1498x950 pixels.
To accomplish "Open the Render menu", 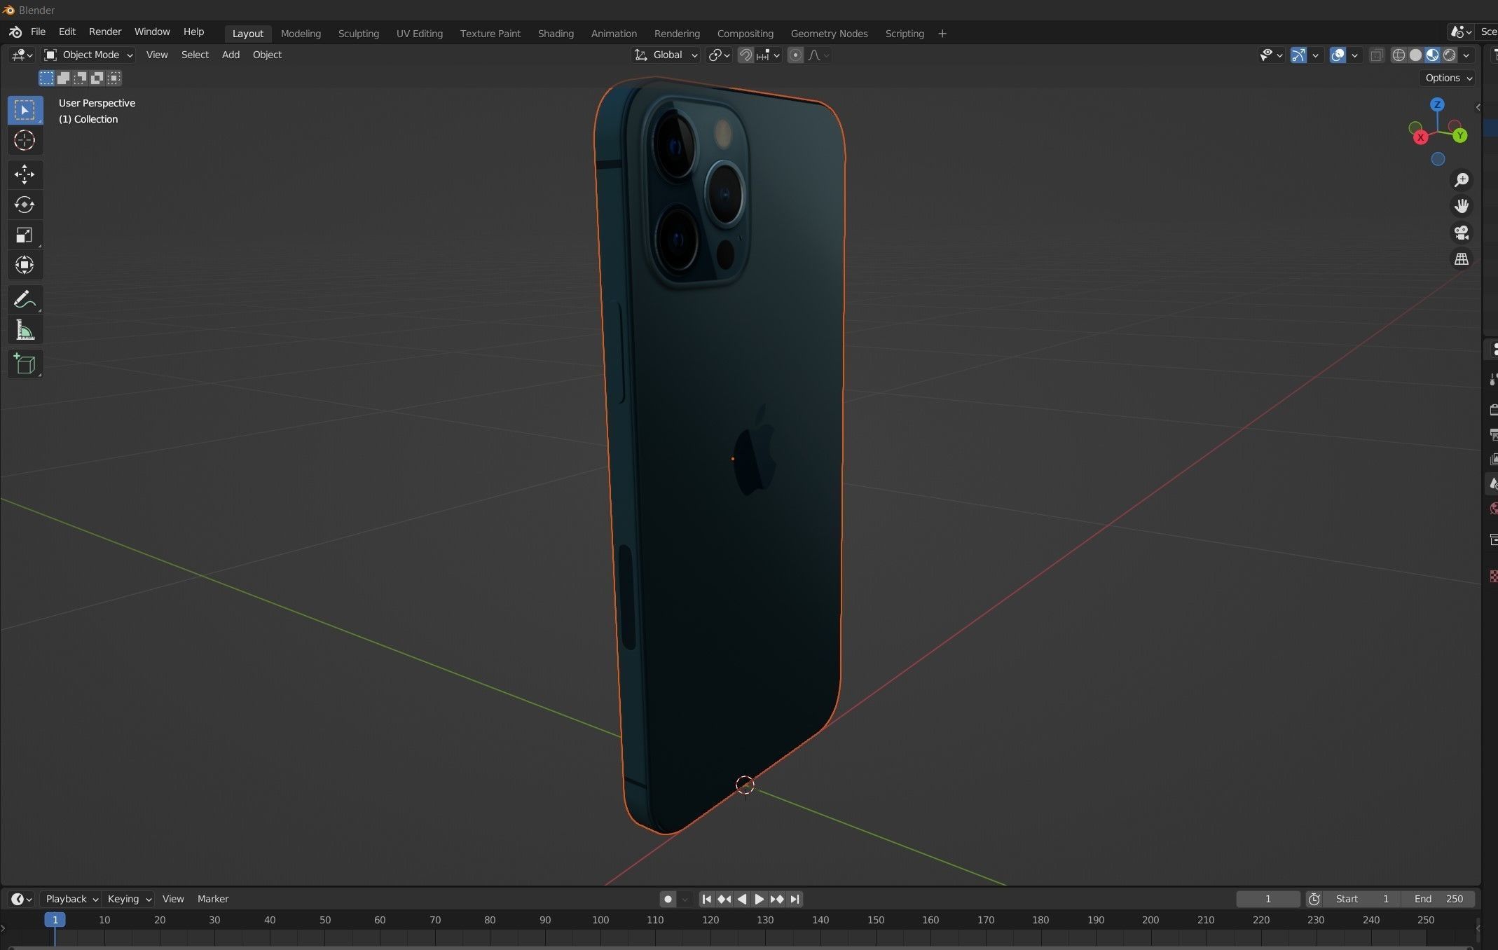I will [x=105, y=32].
